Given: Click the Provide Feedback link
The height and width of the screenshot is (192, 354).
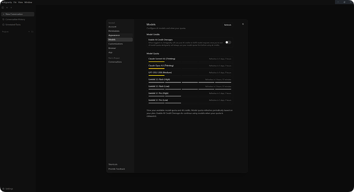Looking at the screenshot, I should click(x=116, y=169).
